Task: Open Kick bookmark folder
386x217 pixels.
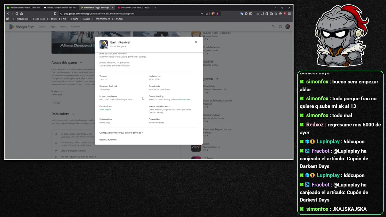Action: coord(63,19)
